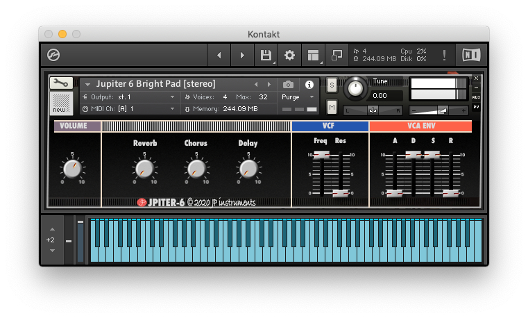This screenshot has width=528, height=318.
Task: Click the Delay knob
Action: point(248,169)
